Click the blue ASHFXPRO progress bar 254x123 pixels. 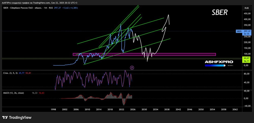(215, 65)
